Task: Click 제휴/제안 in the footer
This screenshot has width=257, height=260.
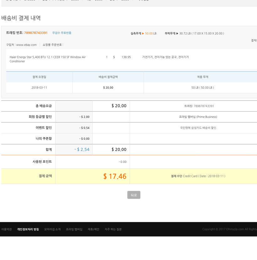Action: click(x=93, y=229)
